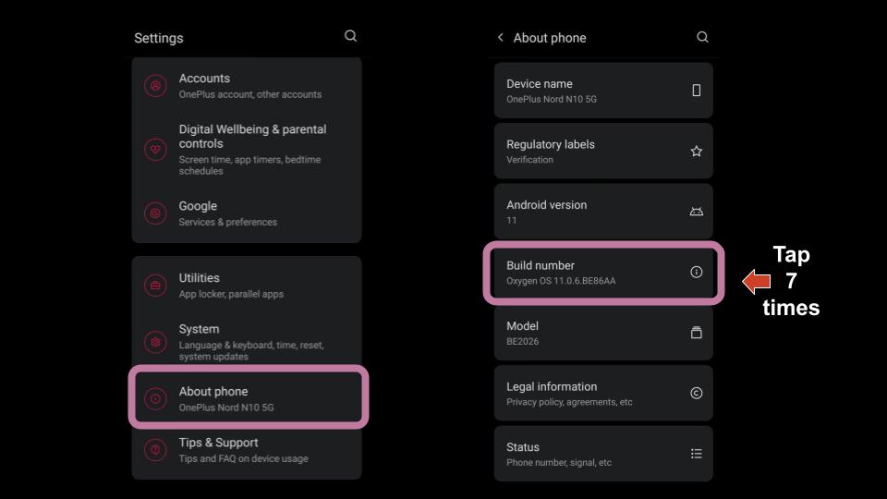Tap the list icon beside Status
The height and width of the screenshot is (499, 887).
coord(697,454)
